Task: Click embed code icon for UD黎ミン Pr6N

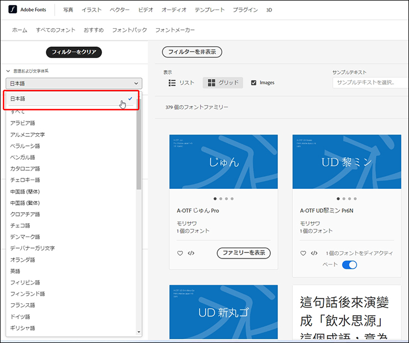Action: [x=314, y=253]
